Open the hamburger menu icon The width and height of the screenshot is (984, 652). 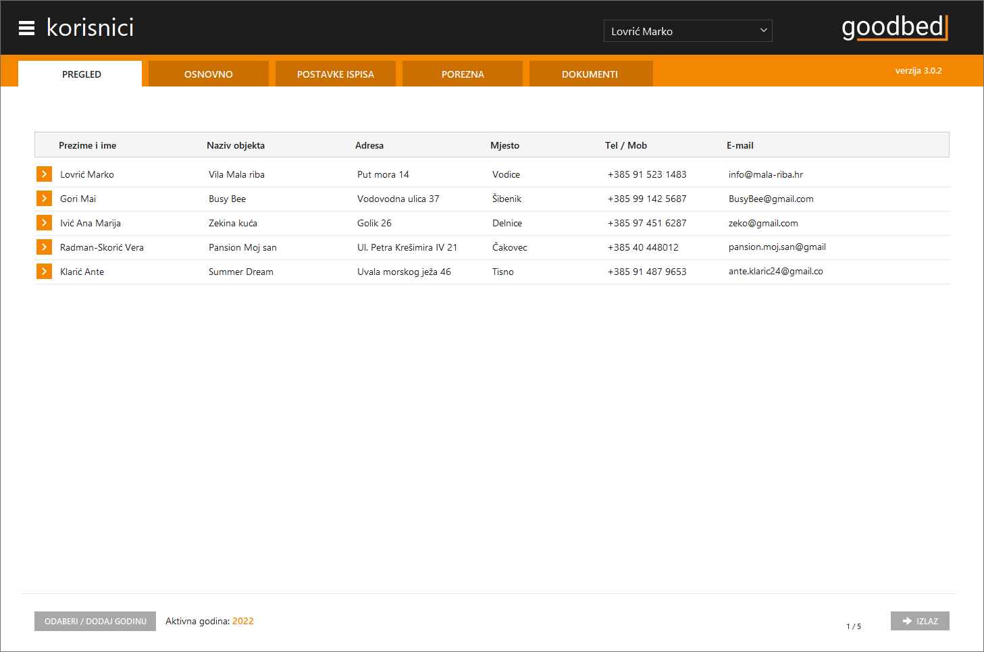tap(26, 28)
